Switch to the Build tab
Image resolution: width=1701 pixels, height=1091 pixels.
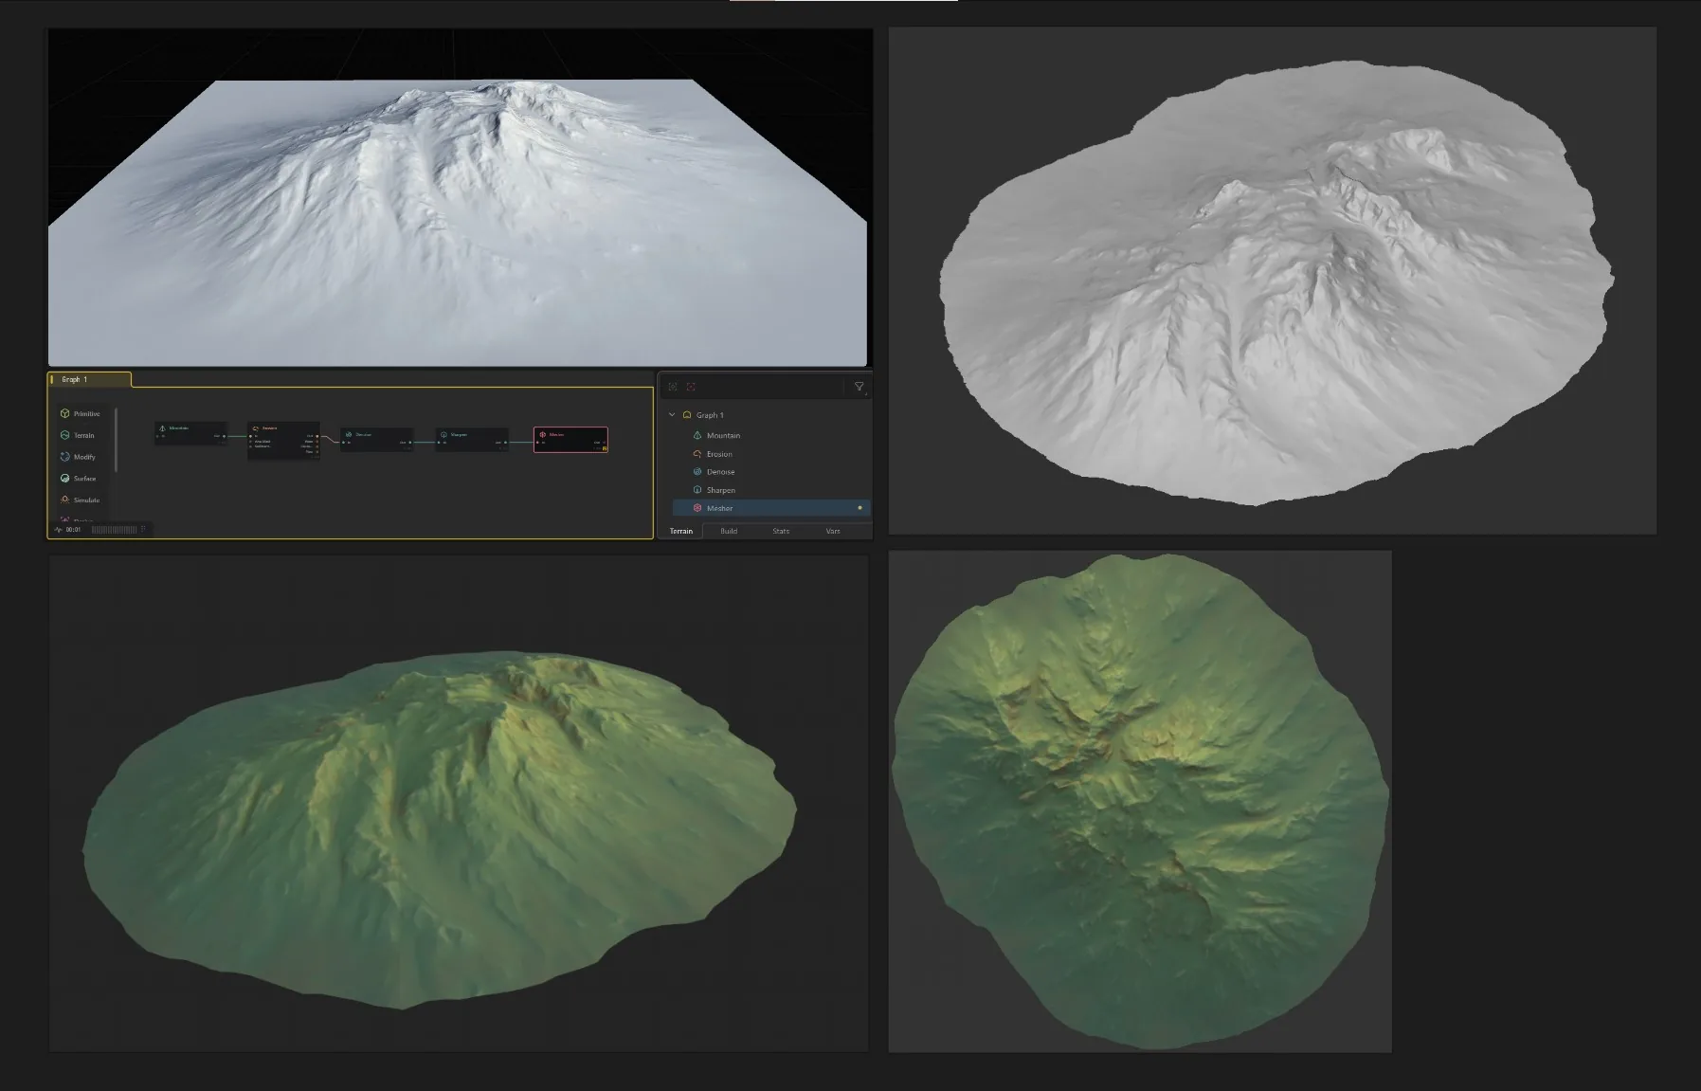click(x=729, y=531)
